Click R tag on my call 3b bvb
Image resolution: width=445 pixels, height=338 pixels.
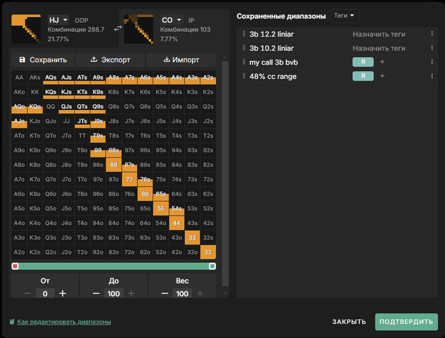tap(363, 62)
